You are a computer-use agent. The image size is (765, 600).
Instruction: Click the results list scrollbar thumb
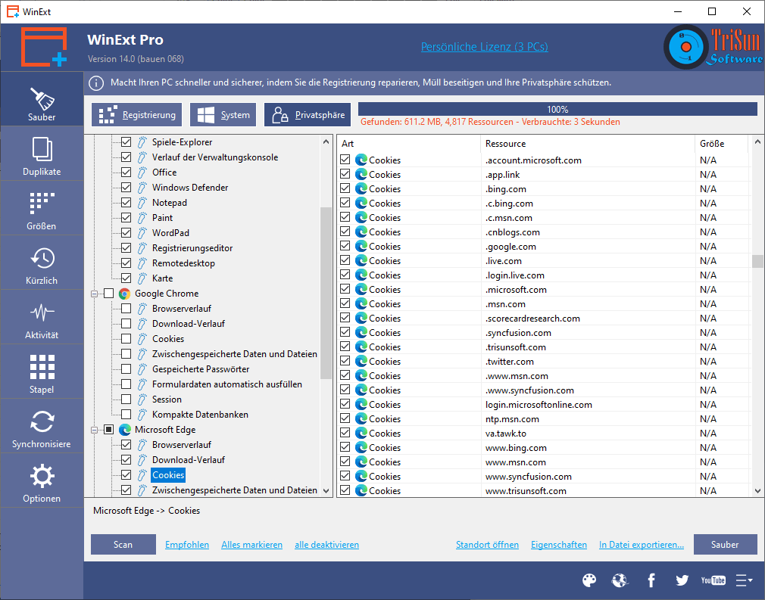757,261
